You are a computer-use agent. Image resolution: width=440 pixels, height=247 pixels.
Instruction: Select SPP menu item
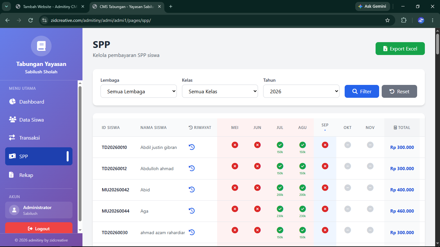[x=39, y=156]
